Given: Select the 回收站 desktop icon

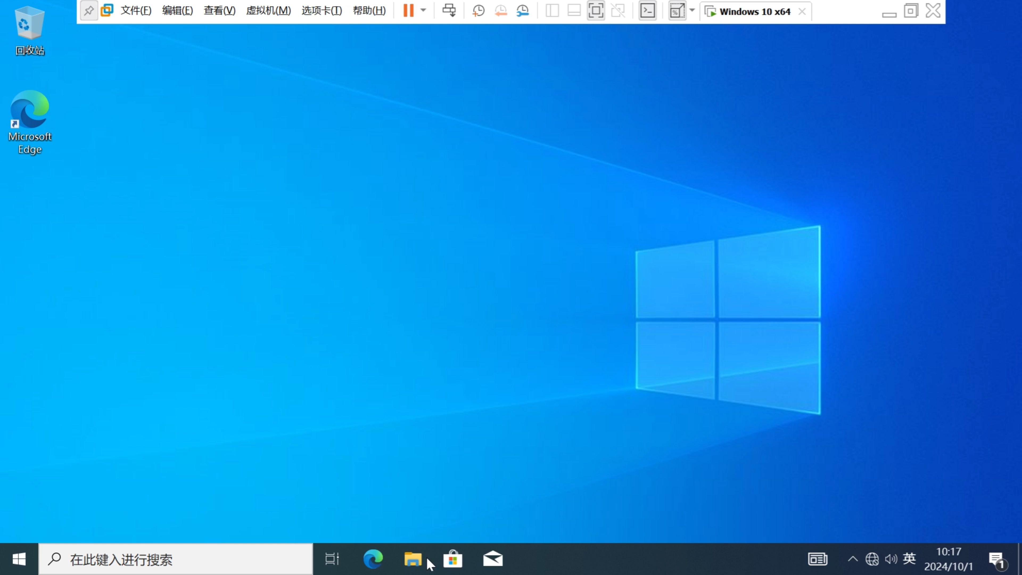Looking at the screenshot, I should [30, 31].
